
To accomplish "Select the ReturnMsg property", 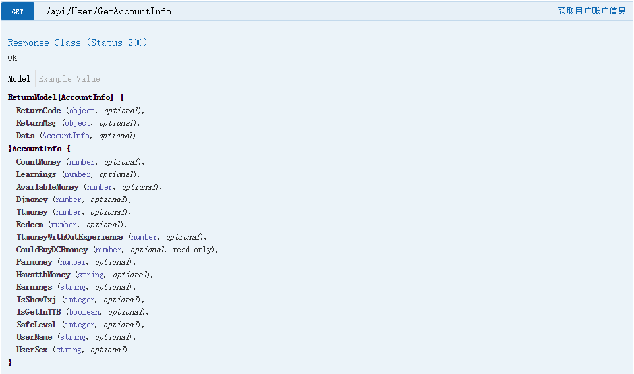I will 36,123.
